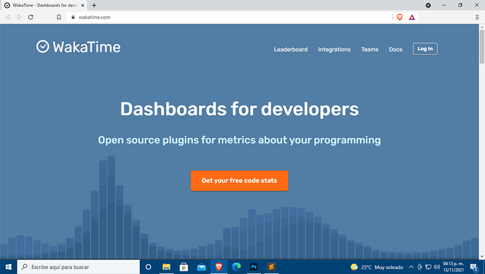Open File Explorer from the taskbar

pyautogui.click(x=167, y=267)
